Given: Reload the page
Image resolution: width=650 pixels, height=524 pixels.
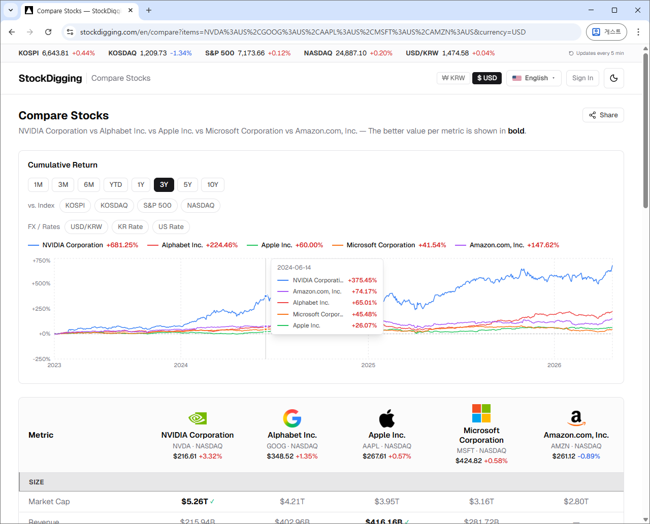Looking at the screenshot, I should point(48,32).
